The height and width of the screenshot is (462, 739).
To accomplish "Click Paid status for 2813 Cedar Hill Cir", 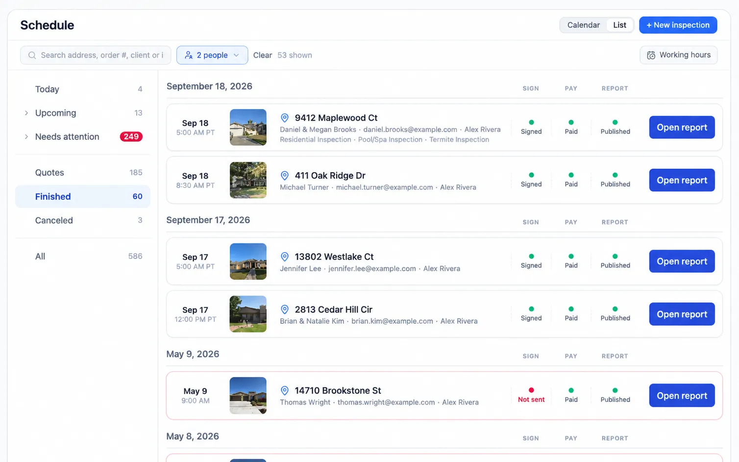I will tap(571, 314).
